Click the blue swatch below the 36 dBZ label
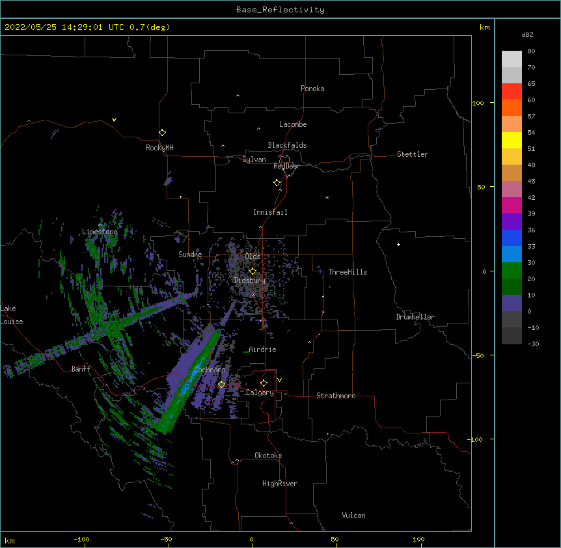 (512, 238)
